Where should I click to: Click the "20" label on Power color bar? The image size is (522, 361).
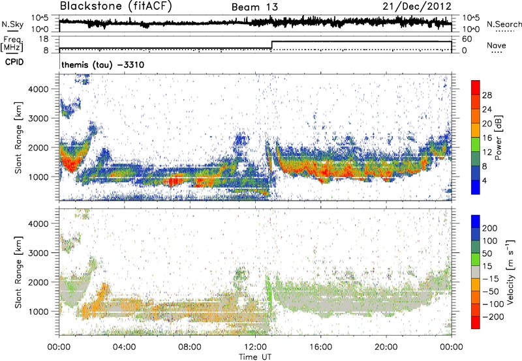(x=487, y=124)
